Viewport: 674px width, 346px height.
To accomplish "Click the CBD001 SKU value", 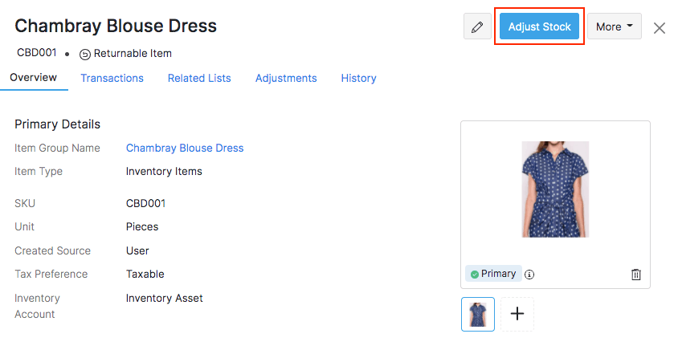I will [145, 203].
